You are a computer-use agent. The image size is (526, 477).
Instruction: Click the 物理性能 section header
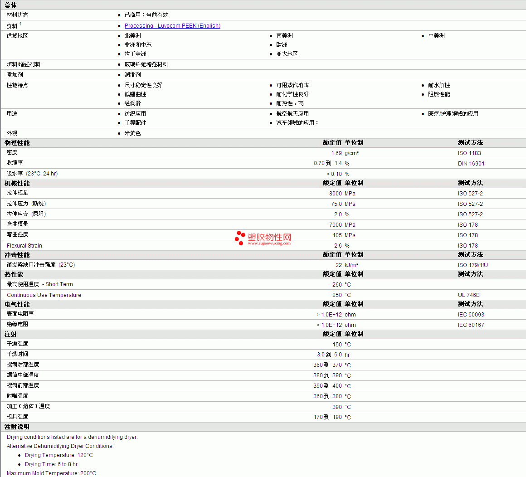click(17, 143)
